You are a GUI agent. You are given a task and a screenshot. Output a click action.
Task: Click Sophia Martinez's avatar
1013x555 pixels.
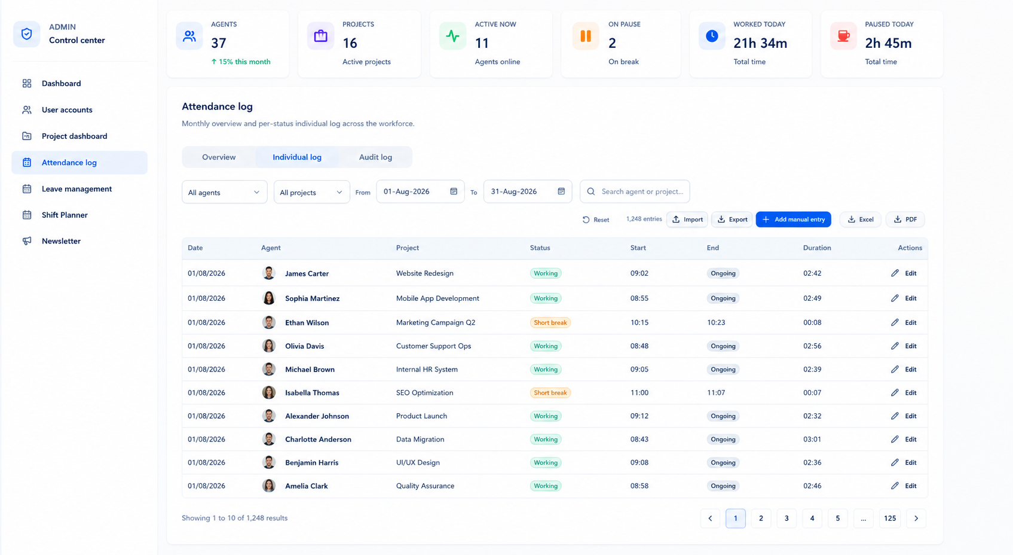(x=269, y=298)
